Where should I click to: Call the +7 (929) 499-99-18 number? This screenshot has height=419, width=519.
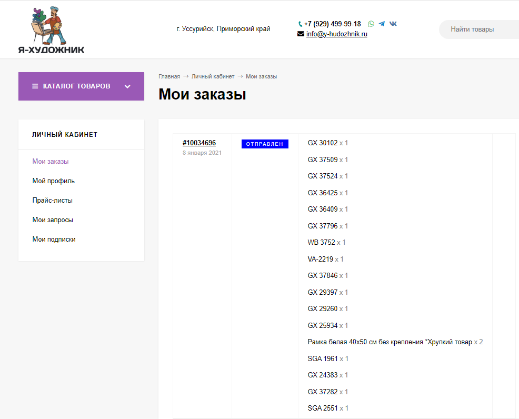332,24
